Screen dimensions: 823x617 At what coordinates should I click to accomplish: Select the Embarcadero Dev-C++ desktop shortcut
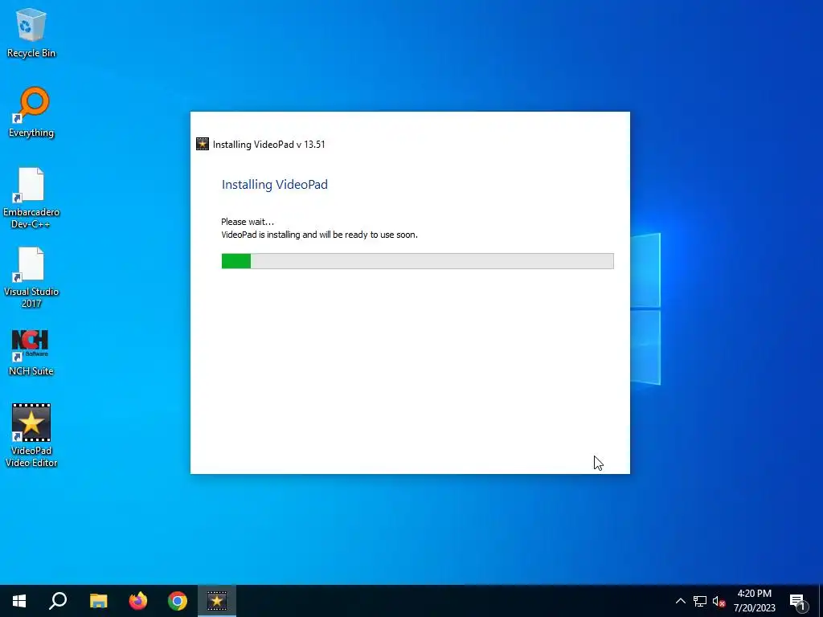[31, 198]
